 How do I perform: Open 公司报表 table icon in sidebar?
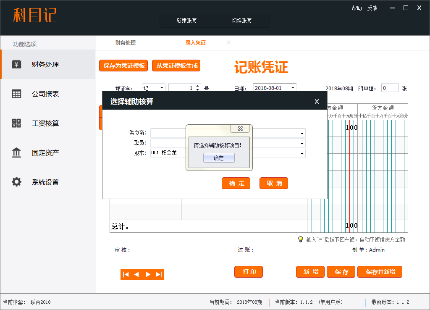(16, 94)
